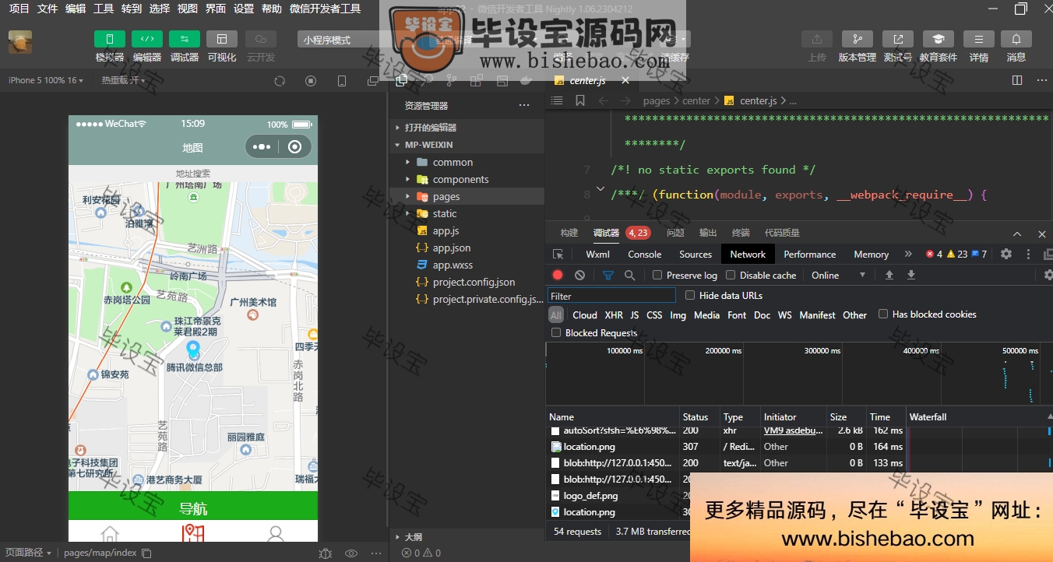Click the upload (上传) icon
Image resolution: width=1053 pixels, height=562 pixels.
817,39
